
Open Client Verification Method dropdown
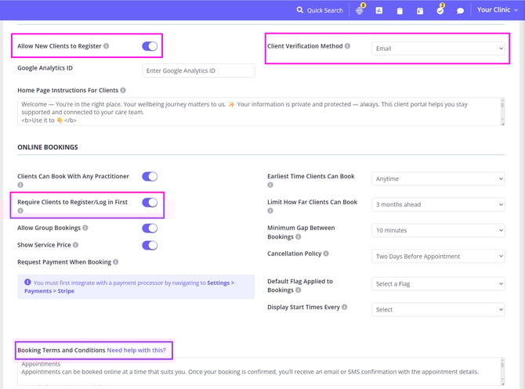pyautogui.click(x=437, y=49)
